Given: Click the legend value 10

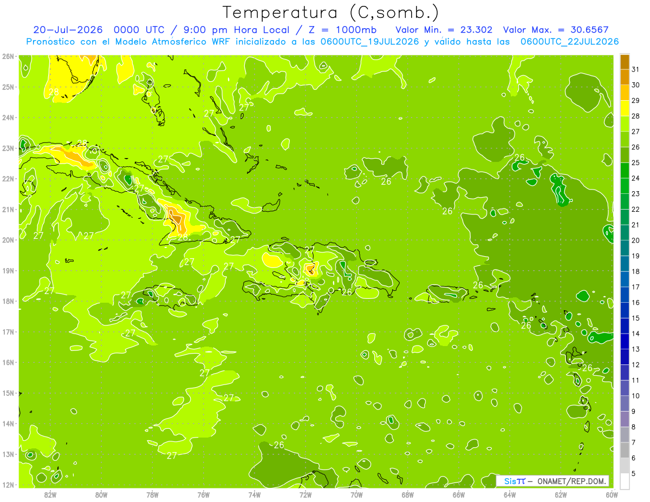Looking at the screenshot, I should click(x=636, y=396).
